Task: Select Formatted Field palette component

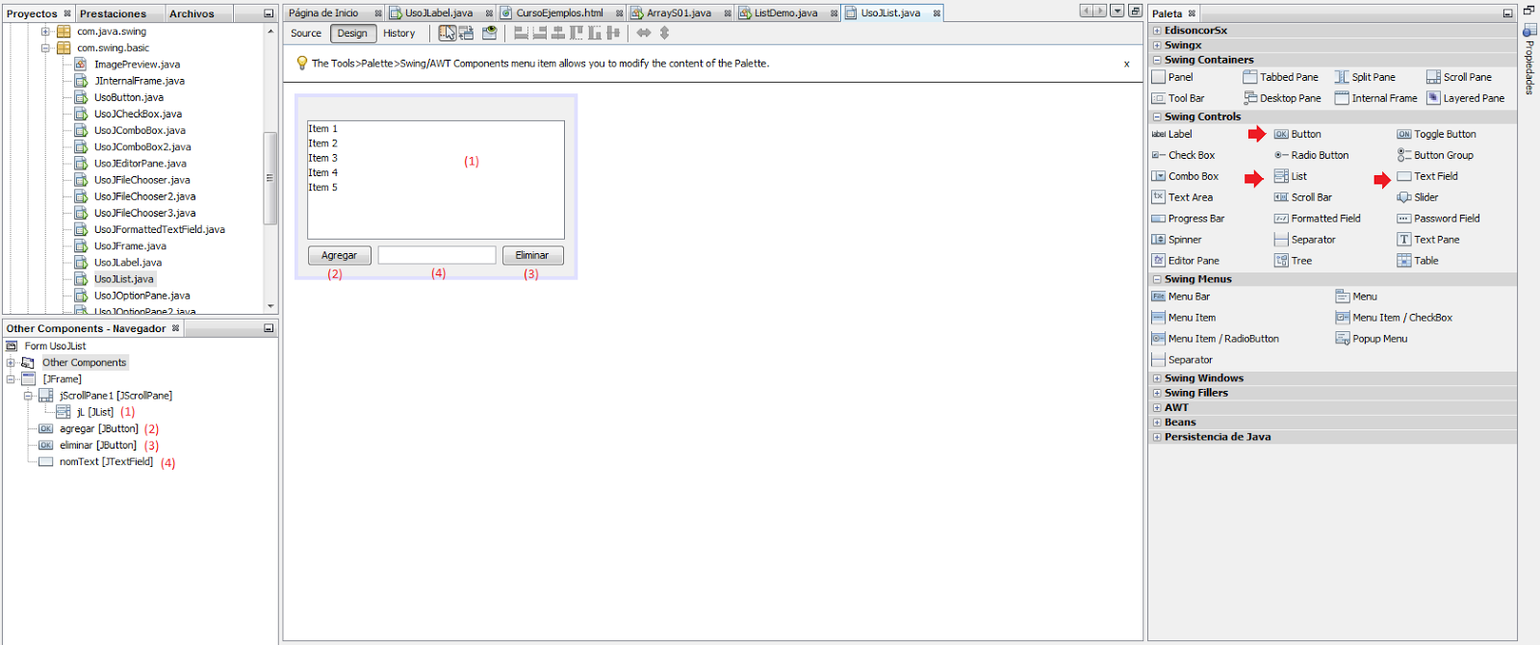Action: tap(1317, 219)
